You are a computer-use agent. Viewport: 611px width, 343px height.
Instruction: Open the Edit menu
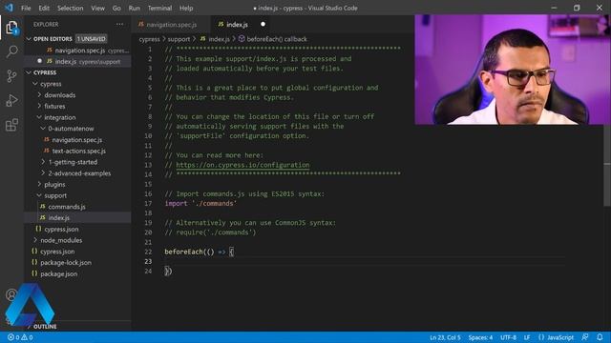click(x=44, y=8)
